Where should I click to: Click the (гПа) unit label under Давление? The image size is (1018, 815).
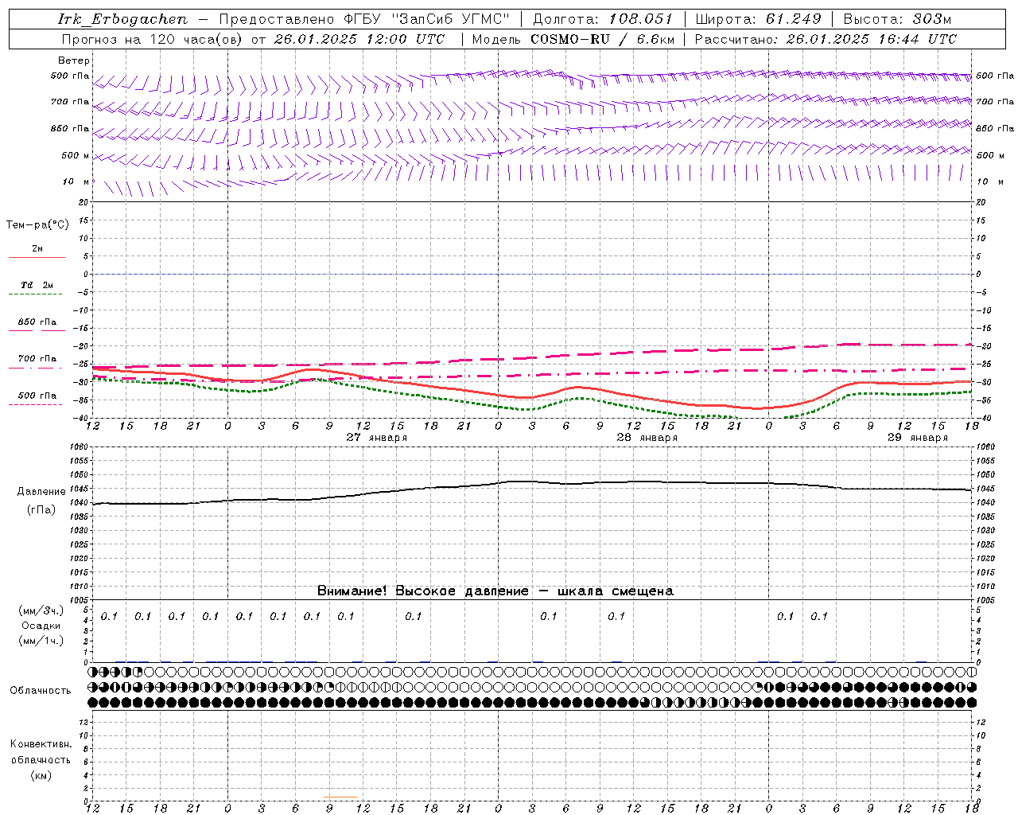pyautogui.click(x=41, y=510)
